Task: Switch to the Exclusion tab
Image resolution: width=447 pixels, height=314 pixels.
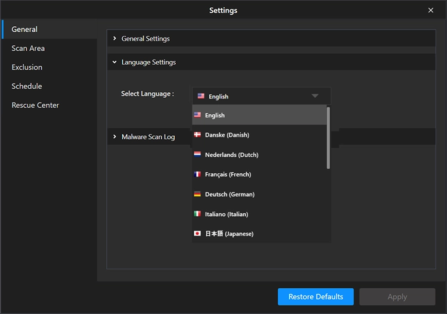Action: pyautogui.click(x=27, y=67)
